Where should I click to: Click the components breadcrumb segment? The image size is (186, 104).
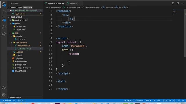click(x=56, y=8)
